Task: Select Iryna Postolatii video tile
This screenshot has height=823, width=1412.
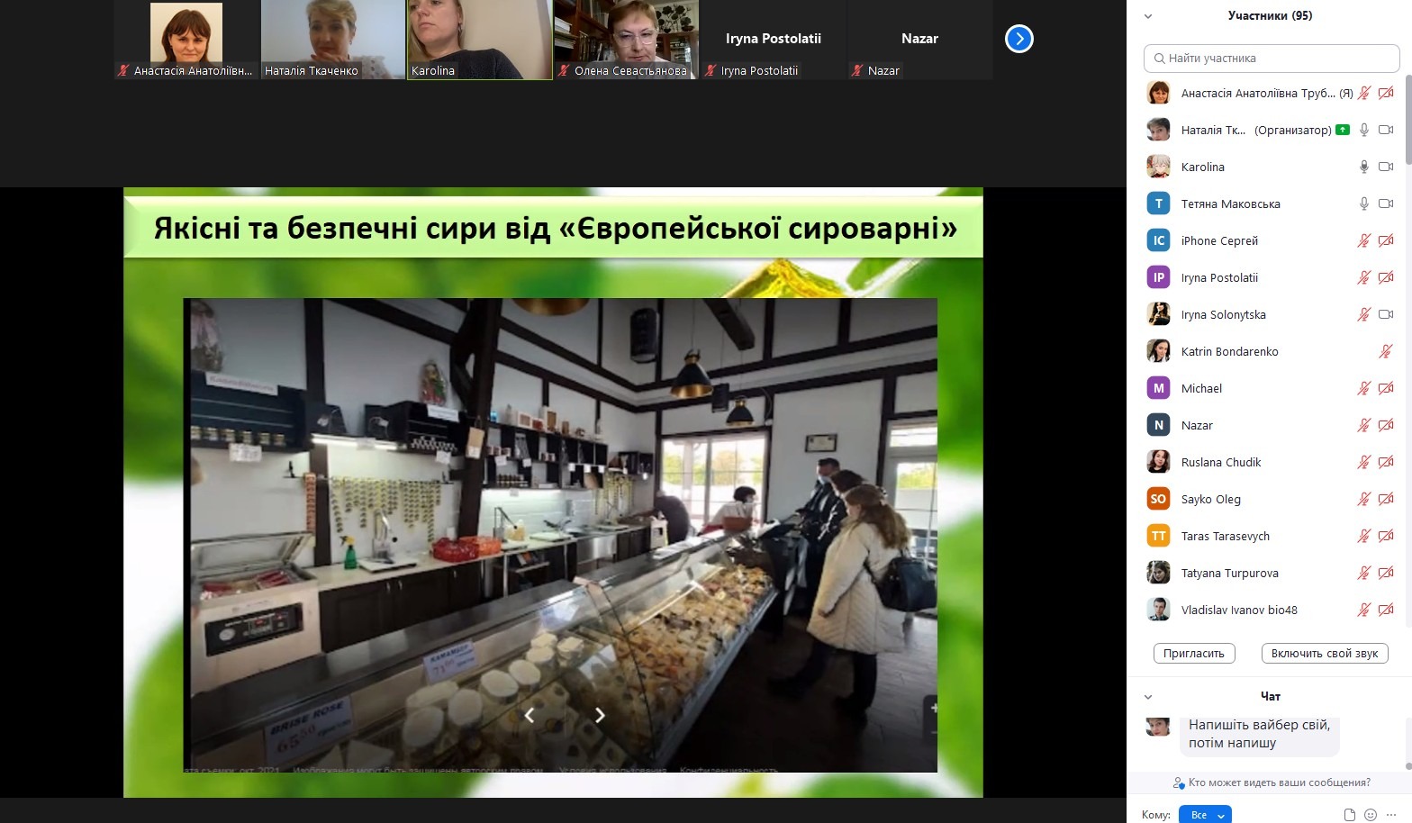Action: click(774, 40)
